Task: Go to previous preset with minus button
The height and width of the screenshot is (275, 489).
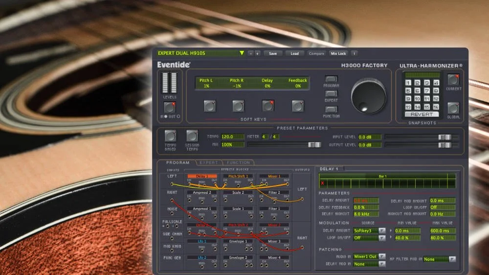Action: pos(251,54)
